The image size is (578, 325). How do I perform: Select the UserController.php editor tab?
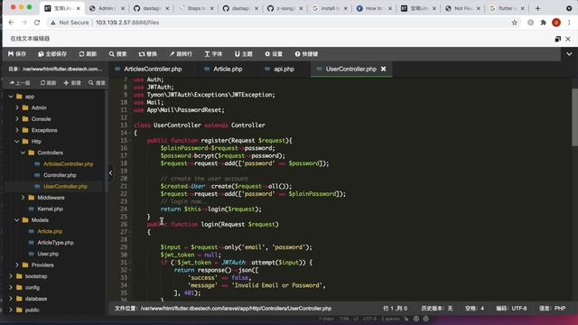pos(350,69)
